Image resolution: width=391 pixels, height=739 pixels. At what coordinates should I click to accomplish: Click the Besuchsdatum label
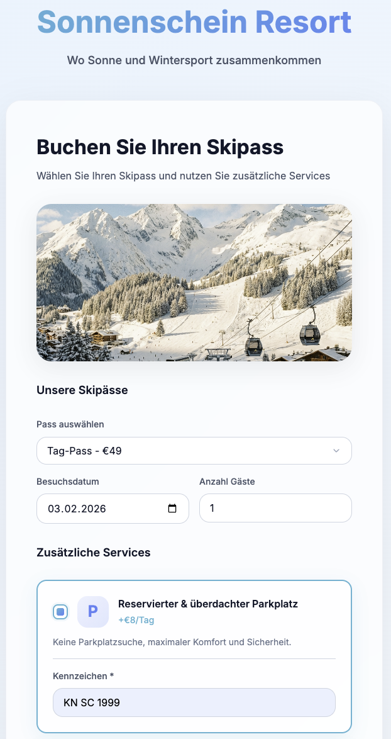click(68, 482)
